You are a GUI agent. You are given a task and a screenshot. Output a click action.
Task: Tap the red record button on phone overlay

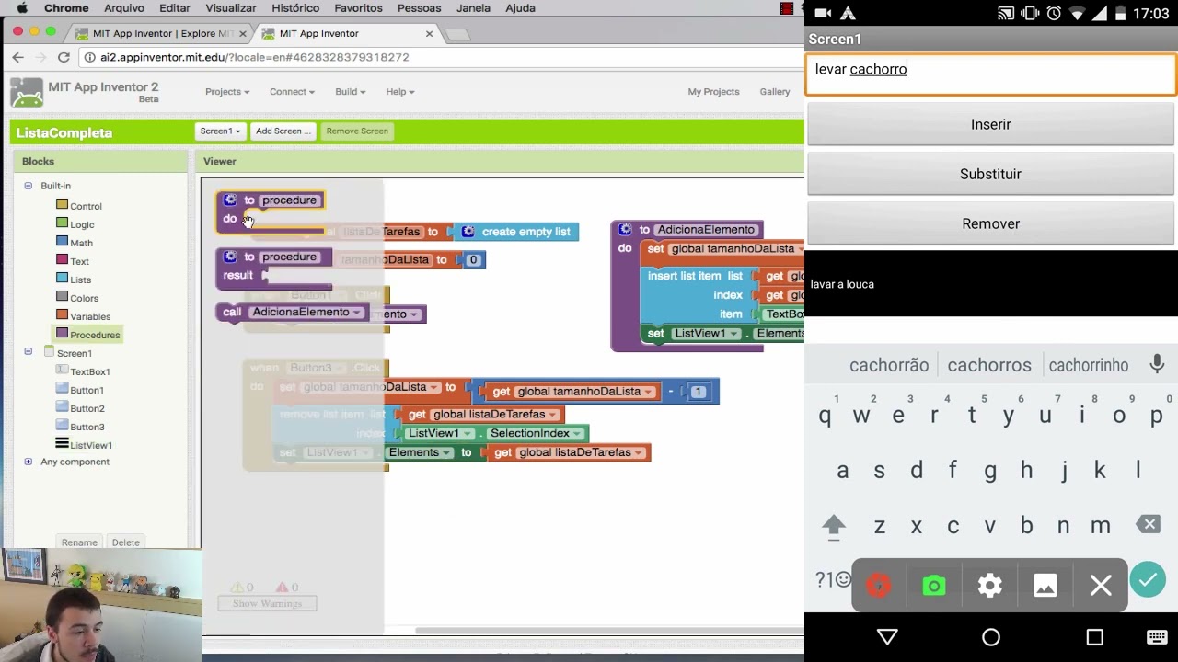coord(879,586)
